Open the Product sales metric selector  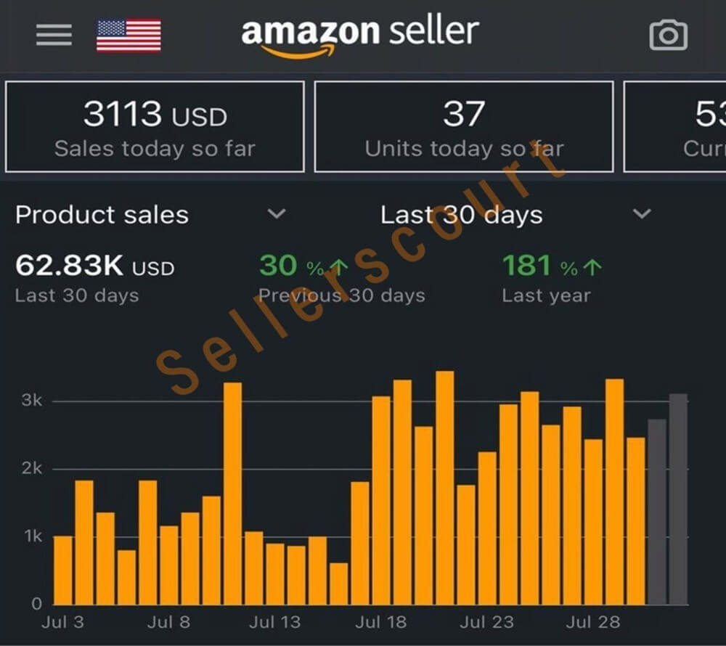click(102, 215)
